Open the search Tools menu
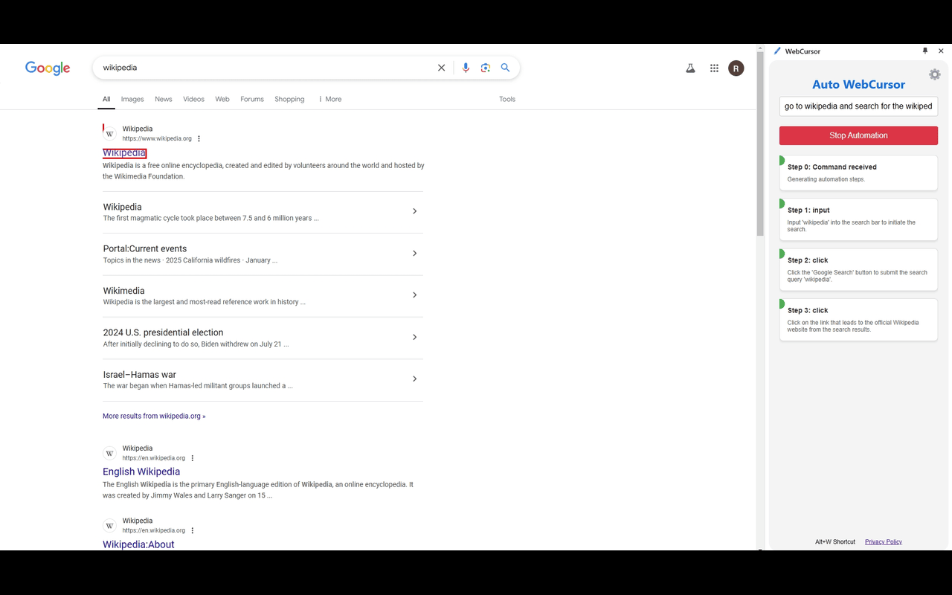 coord(507,99)
